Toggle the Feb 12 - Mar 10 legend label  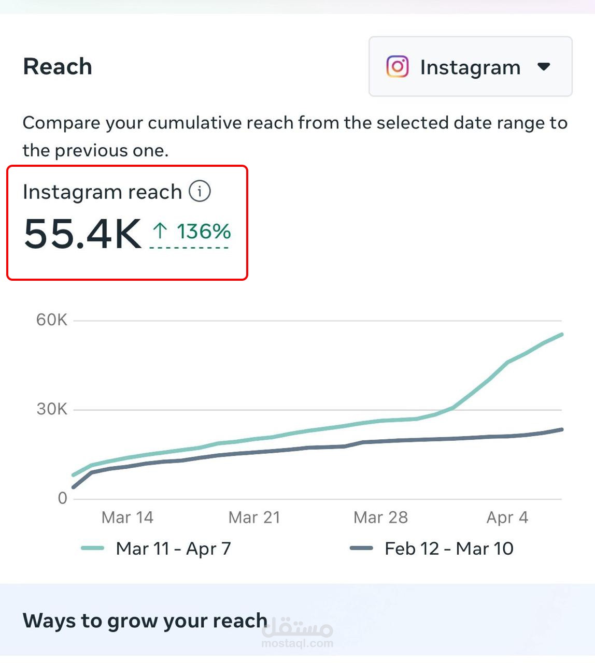[449, 548]
